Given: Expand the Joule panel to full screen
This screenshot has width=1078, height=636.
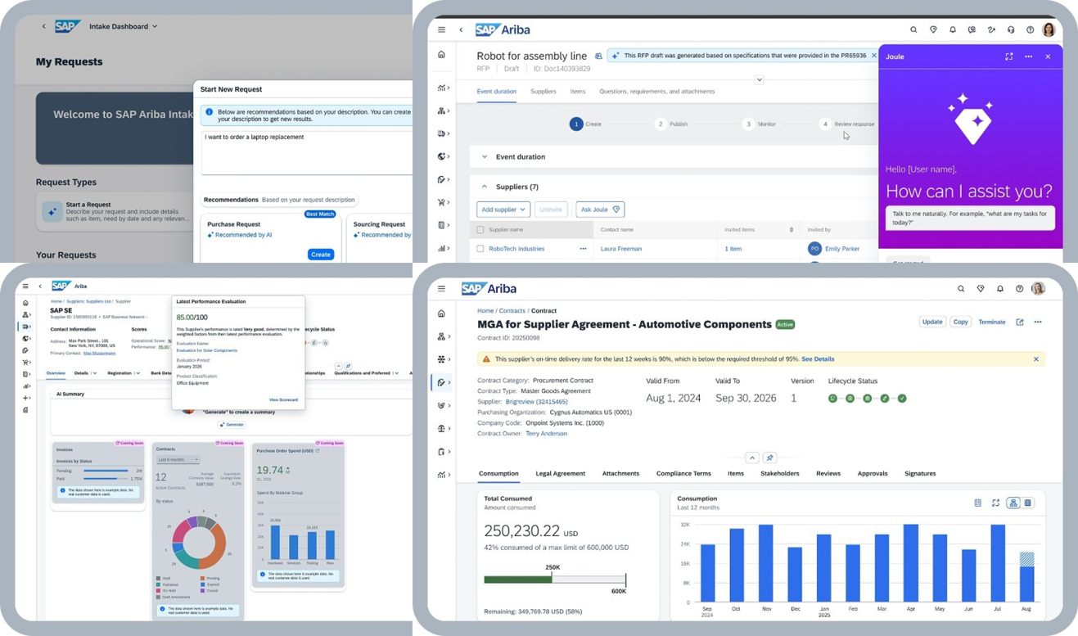Looking at the screenshot, I should coord(1008,56).
